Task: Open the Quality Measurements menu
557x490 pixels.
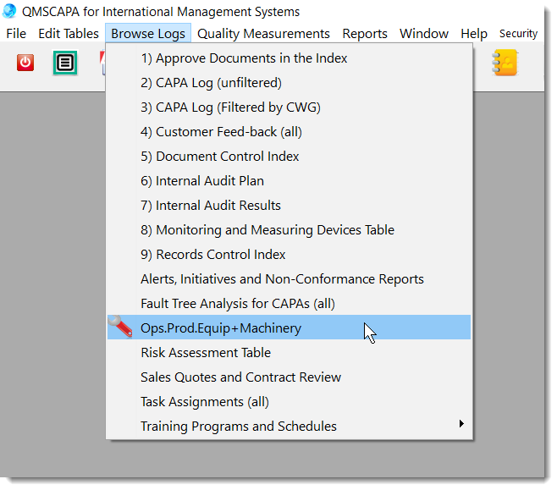Action: (x=263, y=34)
